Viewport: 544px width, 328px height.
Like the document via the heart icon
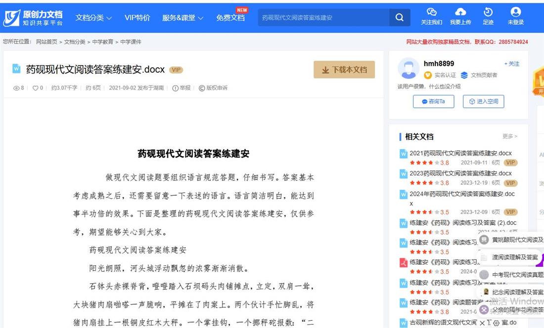tap(35, 88)
